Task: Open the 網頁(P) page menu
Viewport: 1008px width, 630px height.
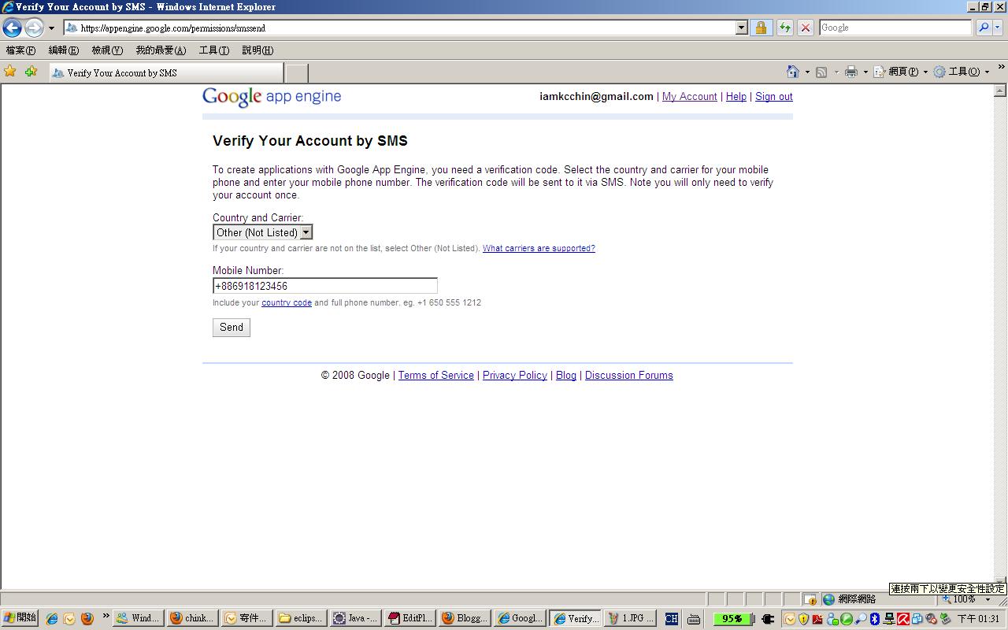Action: 901,72
